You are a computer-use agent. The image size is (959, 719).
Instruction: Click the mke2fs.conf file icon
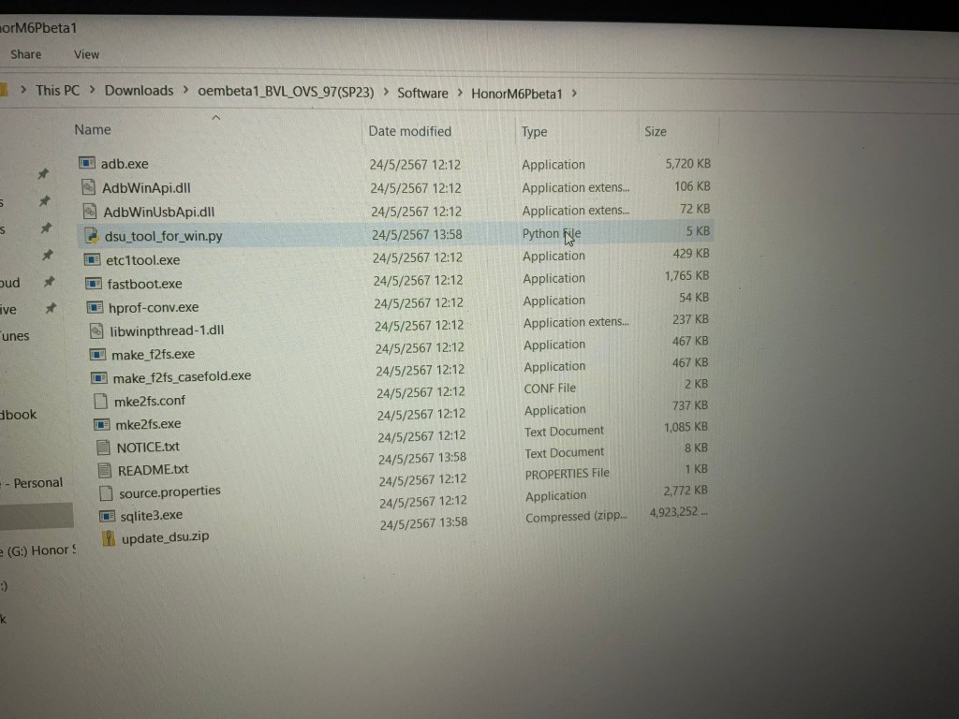tap(101, 401)
